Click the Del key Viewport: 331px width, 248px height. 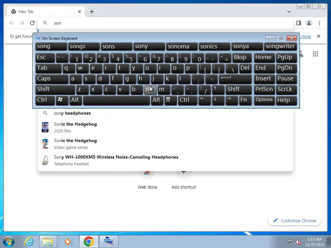(x=246, y=68)
